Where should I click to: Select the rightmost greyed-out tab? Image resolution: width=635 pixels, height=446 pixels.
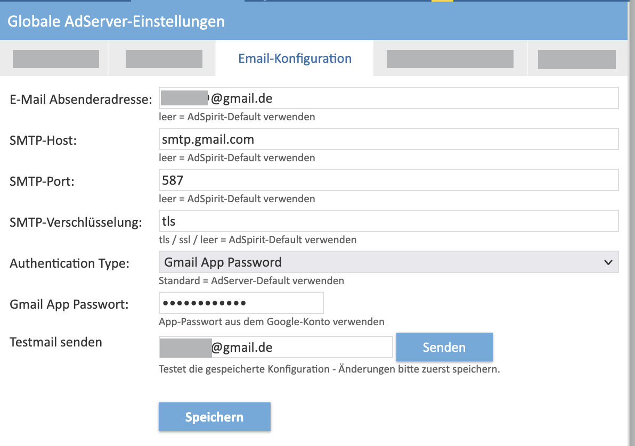coord(577,59)
